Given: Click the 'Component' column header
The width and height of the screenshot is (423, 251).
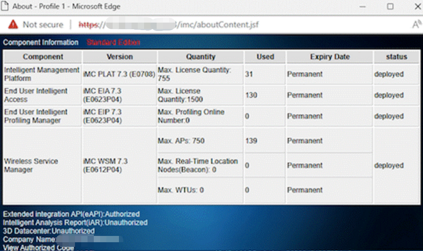Looking at the screenshot, I should [43, 56].
